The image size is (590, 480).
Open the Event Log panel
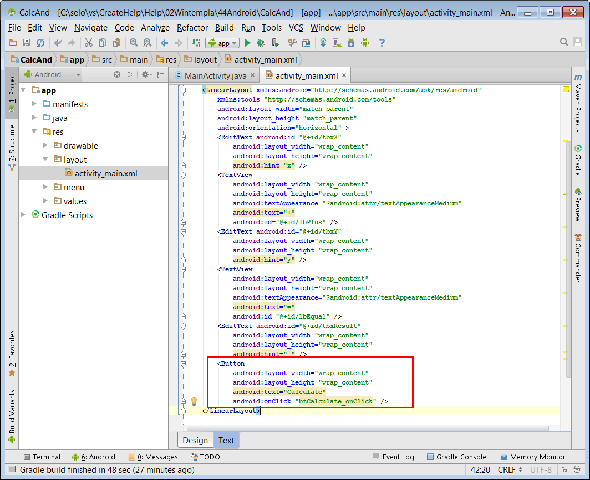pos(393,457)
